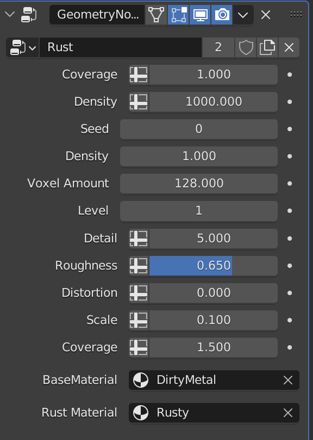Unlink the Rust node group

[x=289, y=47]
